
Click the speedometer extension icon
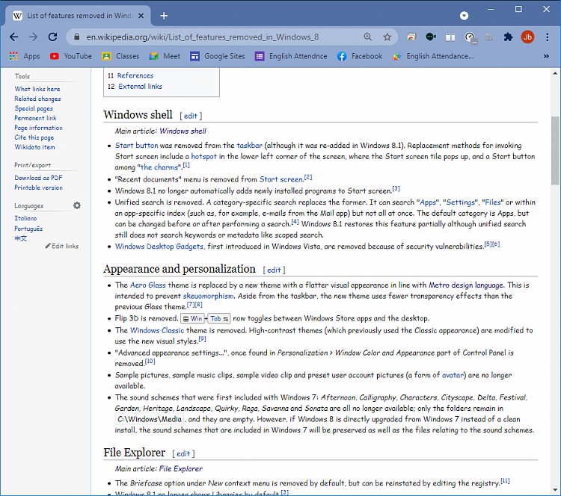(470, 37)
